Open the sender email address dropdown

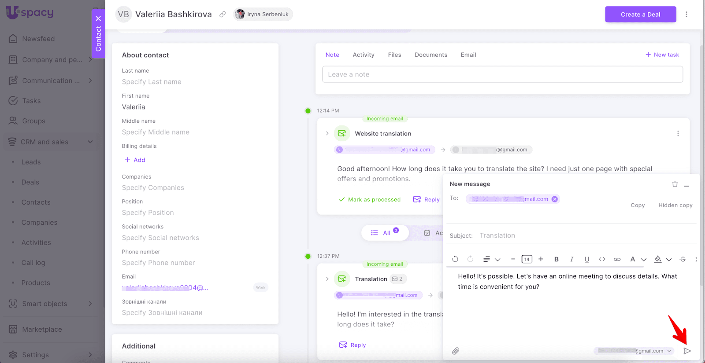[x=669, y=351]
